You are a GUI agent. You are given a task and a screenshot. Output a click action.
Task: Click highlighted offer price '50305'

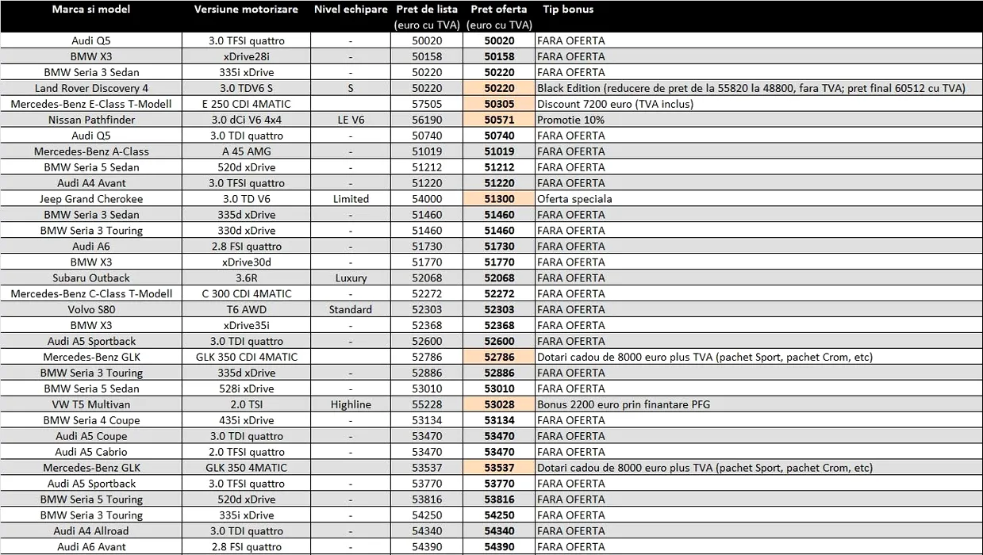499,104
